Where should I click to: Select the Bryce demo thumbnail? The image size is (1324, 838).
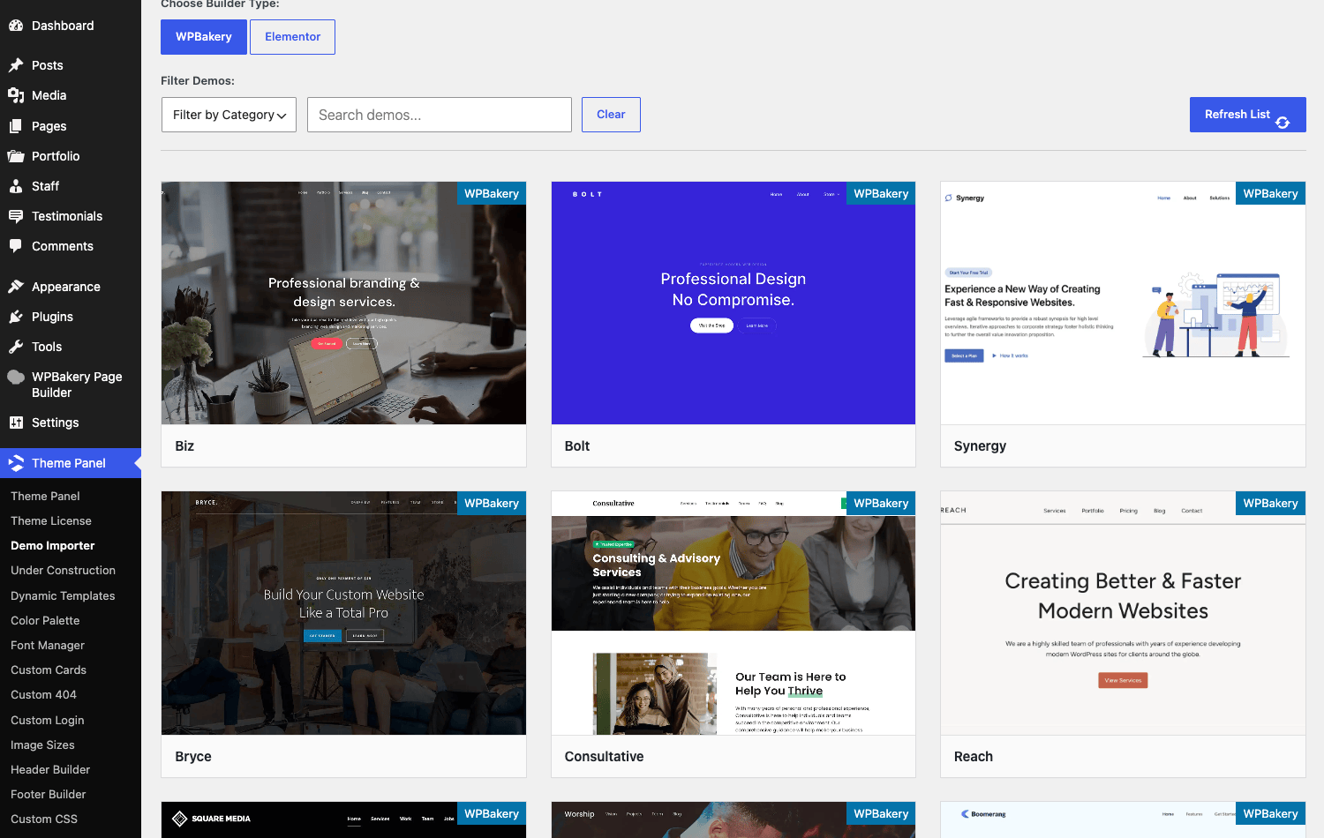click(x=343, y=613)
